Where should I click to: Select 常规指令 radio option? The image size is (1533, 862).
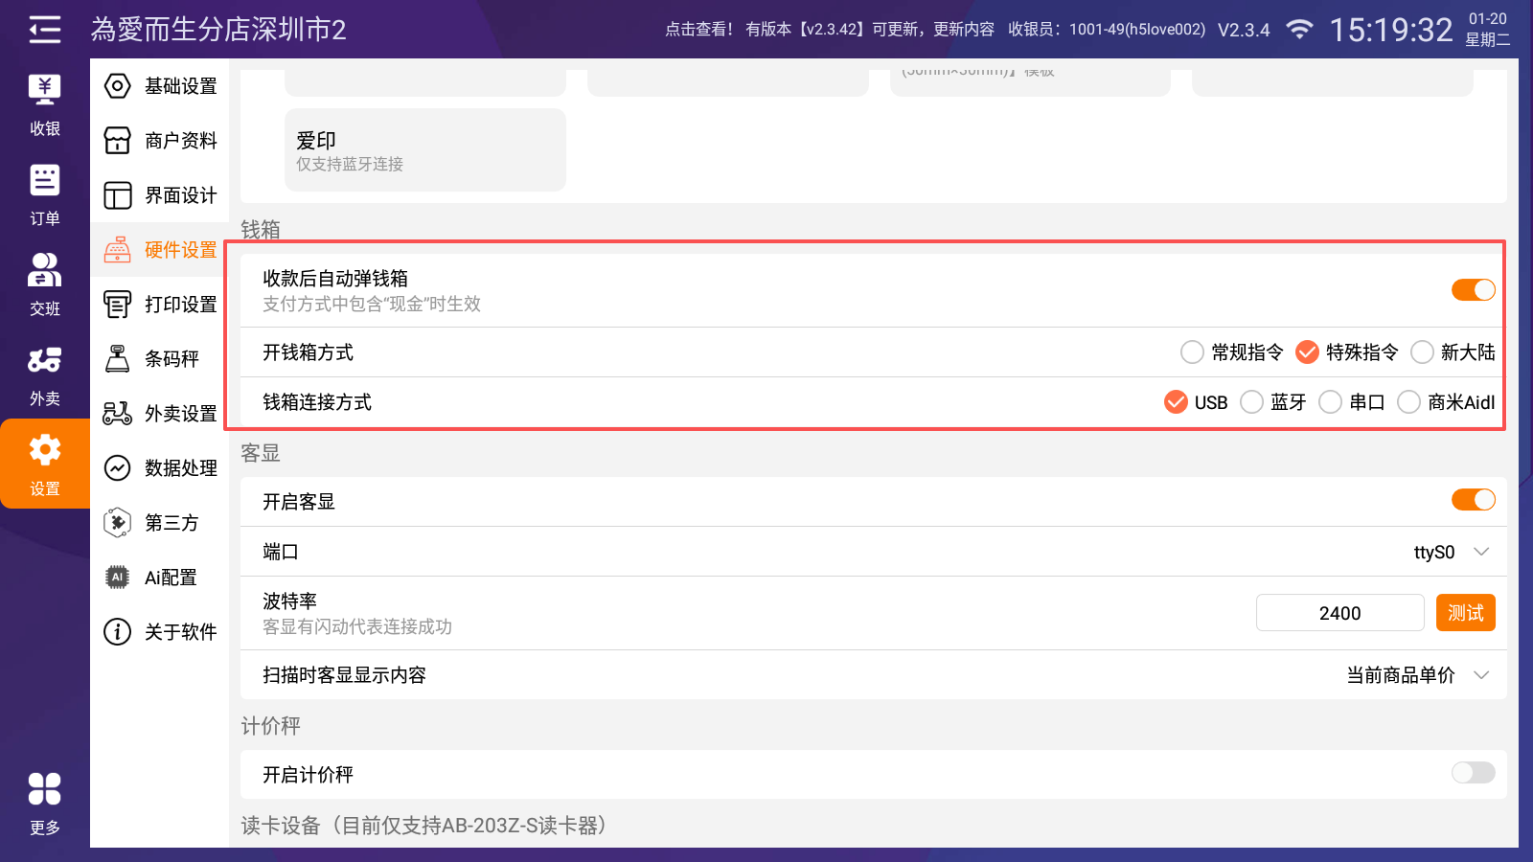click(1192, 352)
